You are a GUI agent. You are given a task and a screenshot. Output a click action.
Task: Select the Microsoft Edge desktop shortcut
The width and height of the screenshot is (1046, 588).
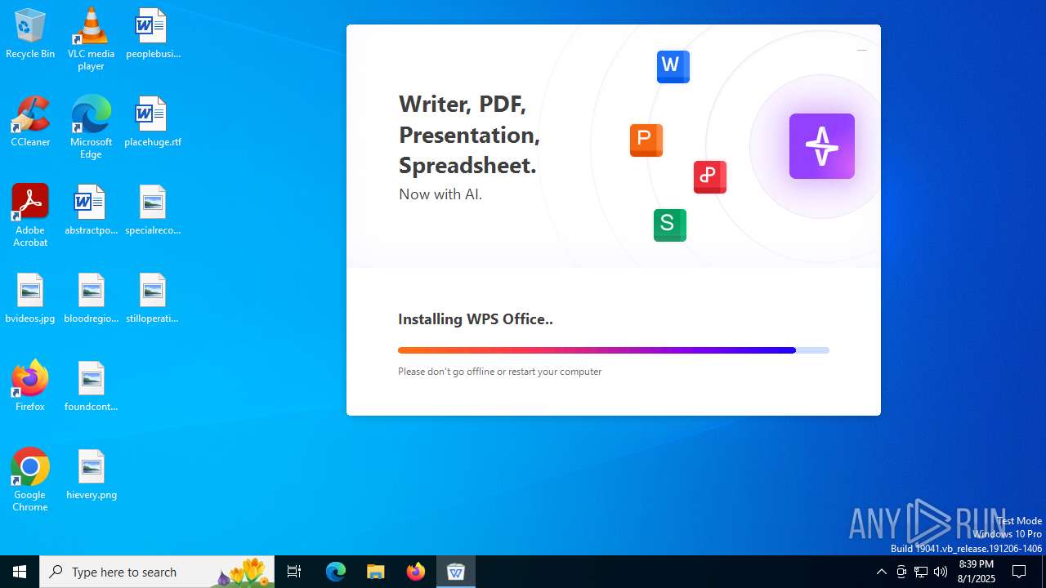tap(91, 127)
